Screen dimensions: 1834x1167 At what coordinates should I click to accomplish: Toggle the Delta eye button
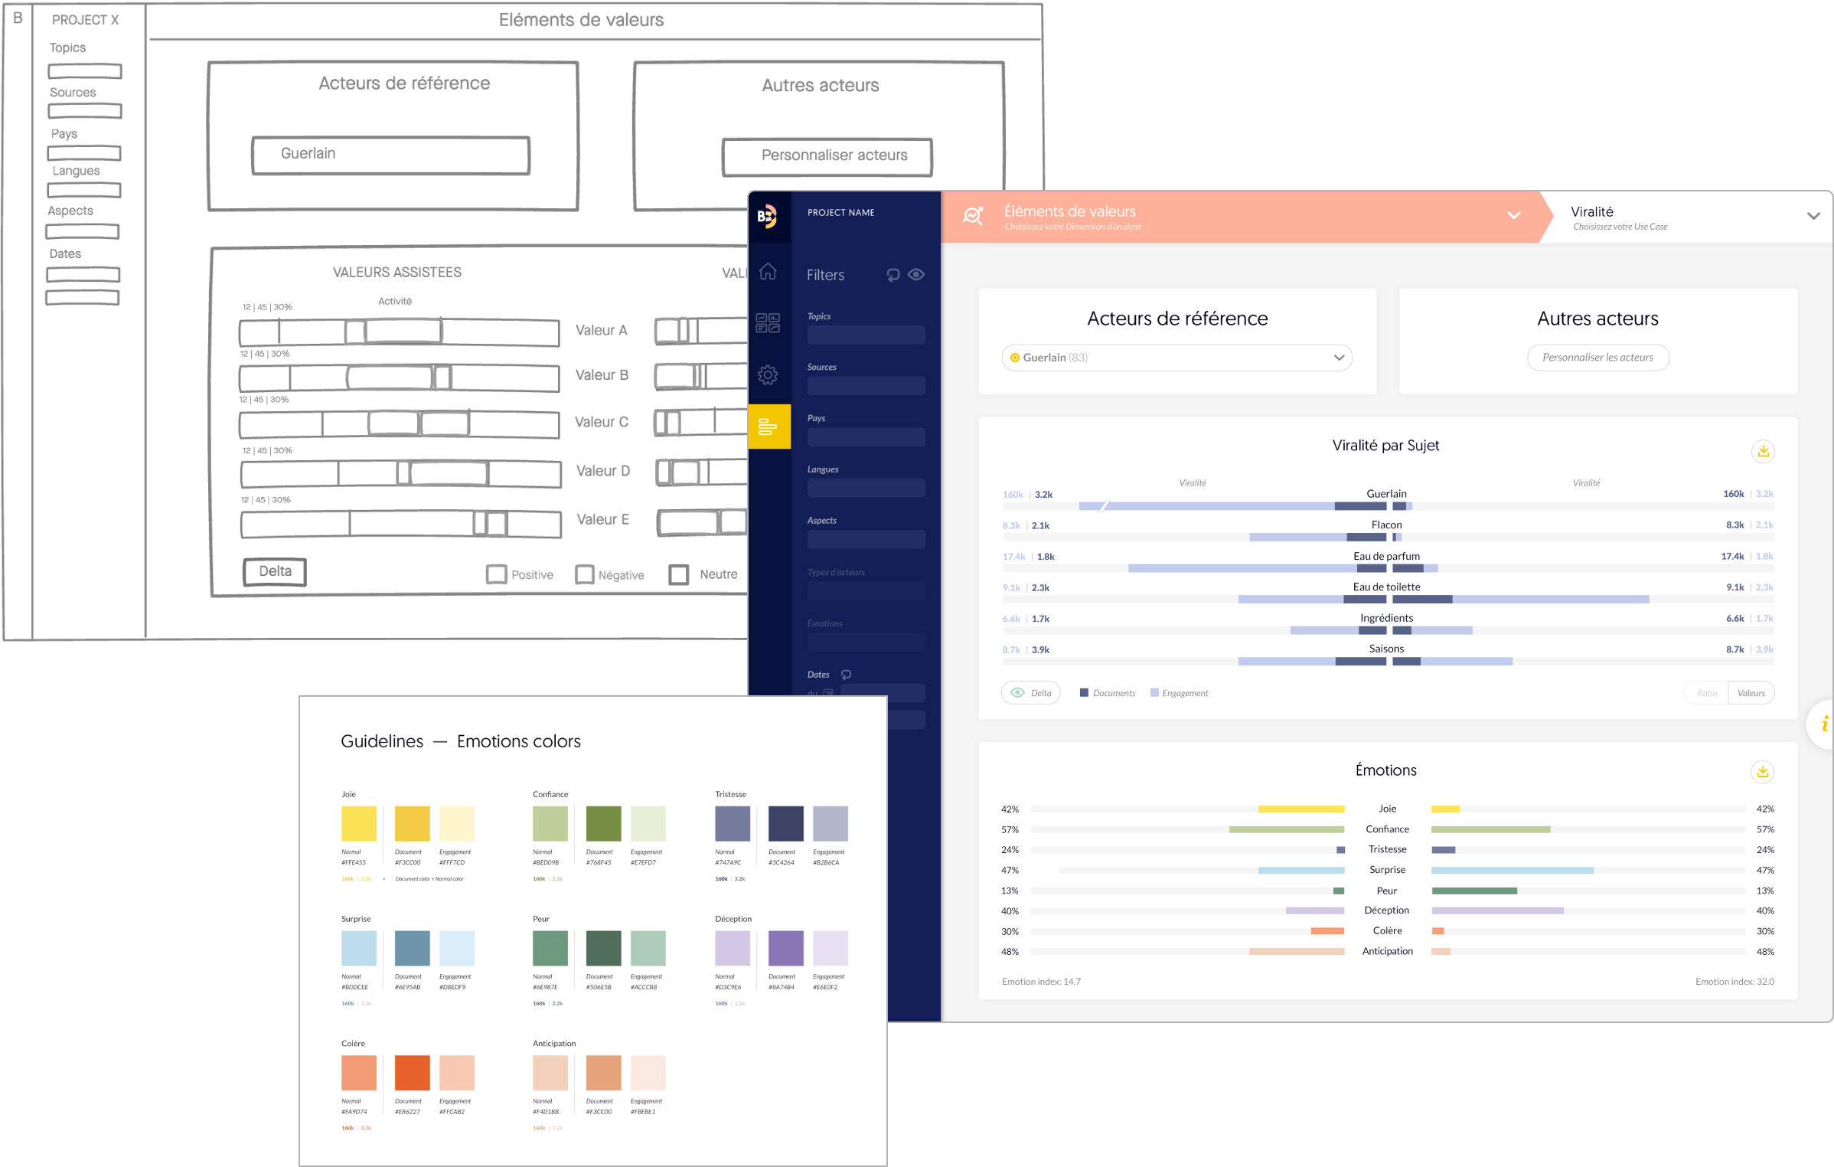tap(1030, 693)
